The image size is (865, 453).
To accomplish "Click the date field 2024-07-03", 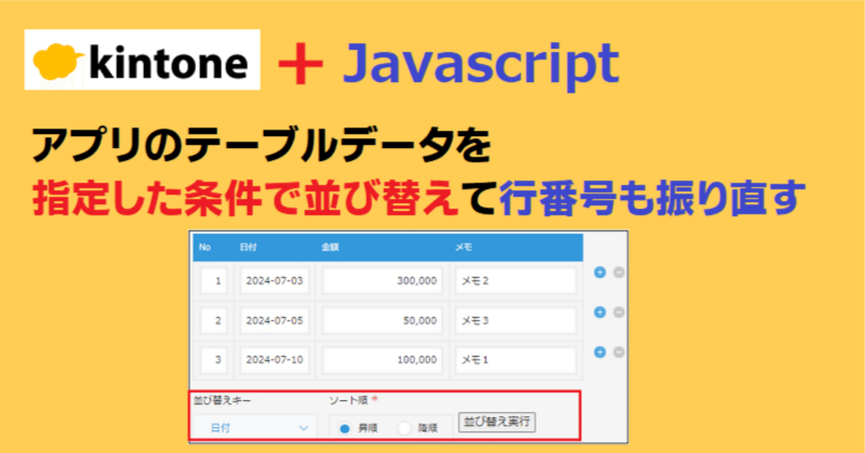I will (x=274, y=281).
